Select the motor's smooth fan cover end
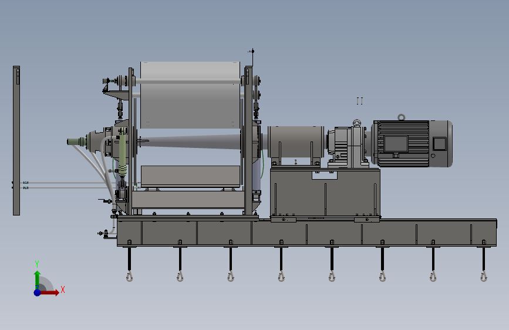Image resolution: width=509 pixels, height=330 pixels. (x=441, y=143)
